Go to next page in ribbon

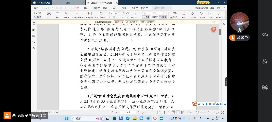pos(165,13)
